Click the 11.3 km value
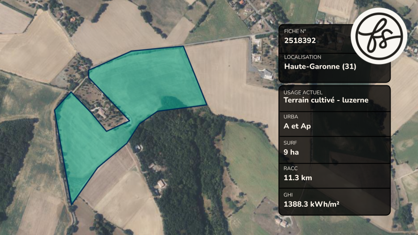This screenshot has height=235, width=418. 297,178
